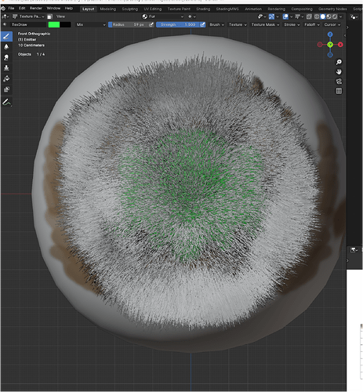Open the Fur material slot dropdown

(163, 16)
